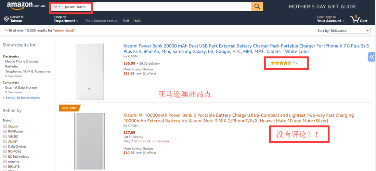The image size is (376, 171).
Task: Click the Best Seller badge
Action: click(x=70, y=108)
